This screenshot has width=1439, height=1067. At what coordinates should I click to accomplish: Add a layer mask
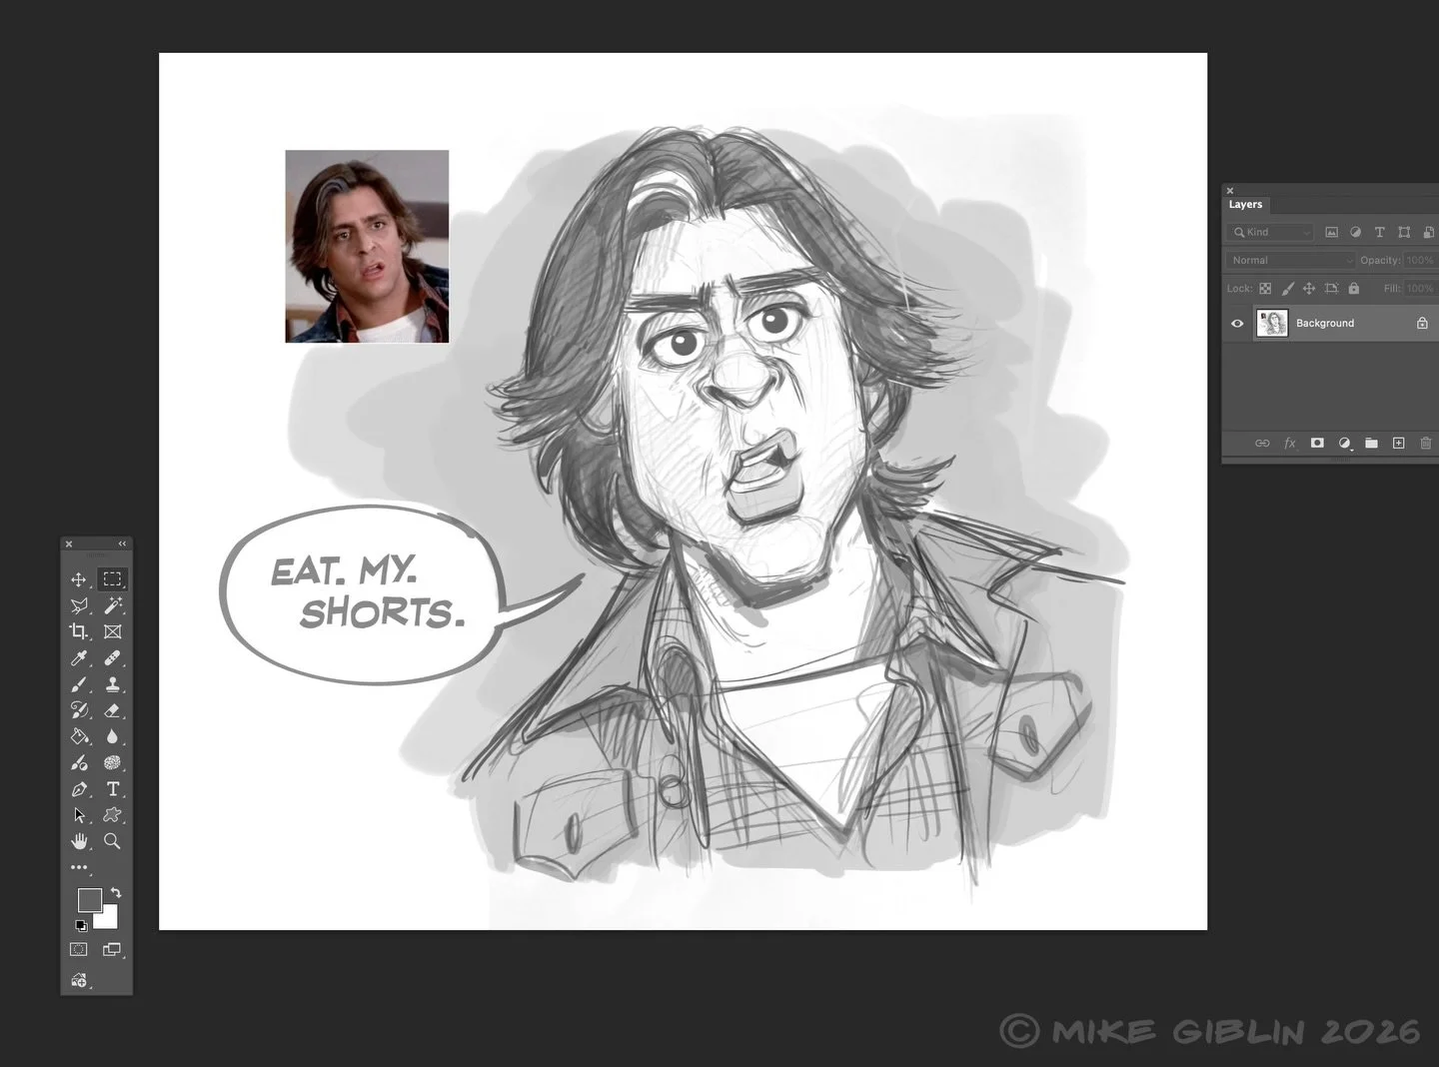pyautogui.click(x=1317, y=443)
